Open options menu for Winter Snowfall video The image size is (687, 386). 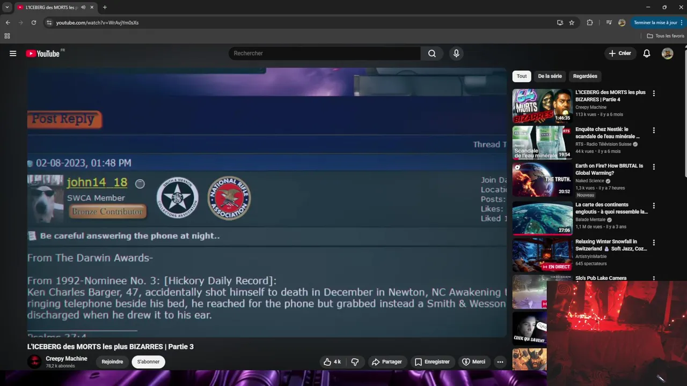(654, 242)
